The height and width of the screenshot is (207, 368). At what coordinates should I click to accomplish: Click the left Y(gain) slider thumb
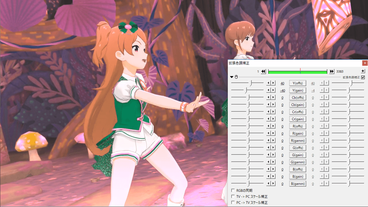[246, 90]
